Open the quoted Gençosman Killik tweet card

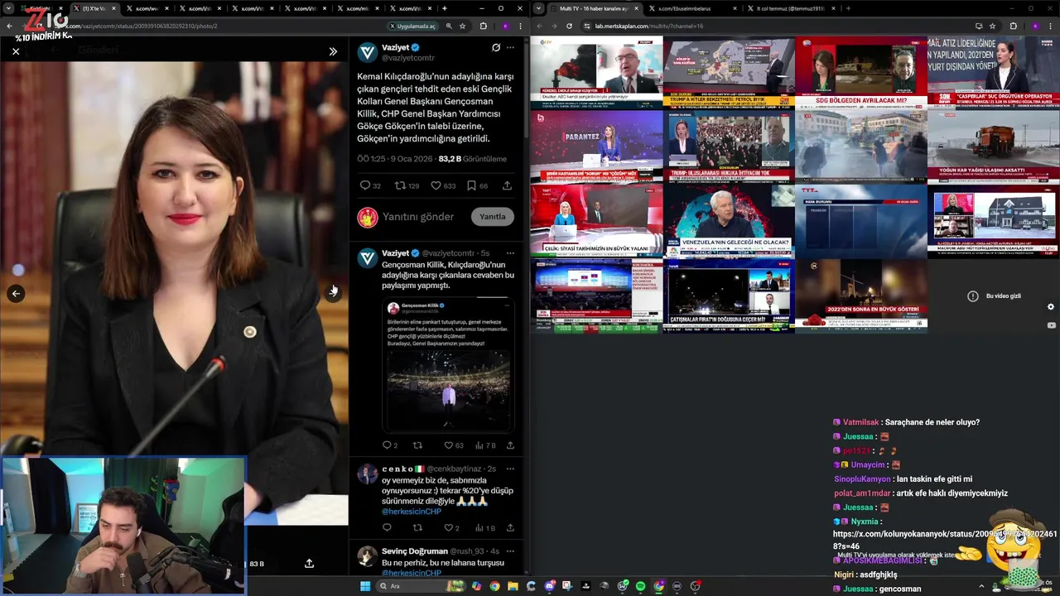[448, 365]
